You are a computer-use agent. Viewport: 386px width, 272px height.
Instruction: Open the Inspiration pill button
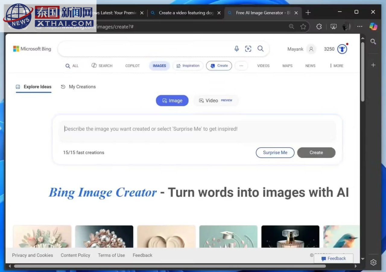click(x=188, y=66)
